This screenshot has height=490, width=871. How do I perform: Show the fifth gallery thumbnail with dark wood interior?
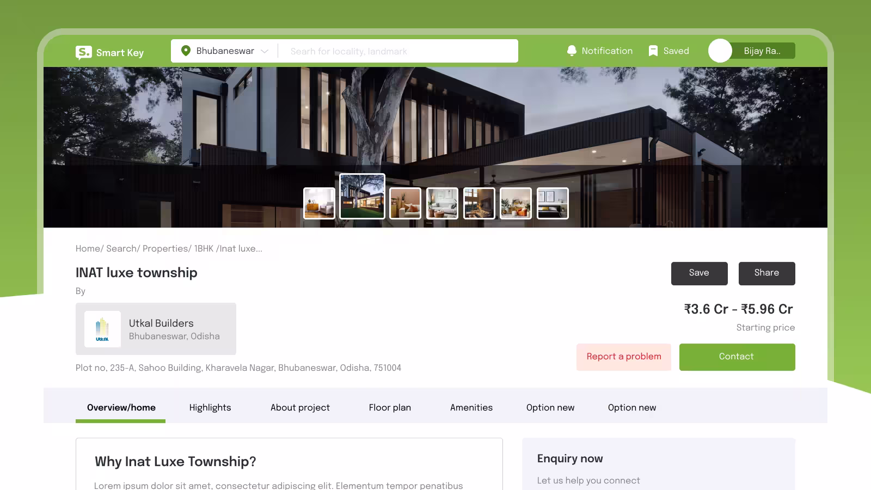(479, 203)
